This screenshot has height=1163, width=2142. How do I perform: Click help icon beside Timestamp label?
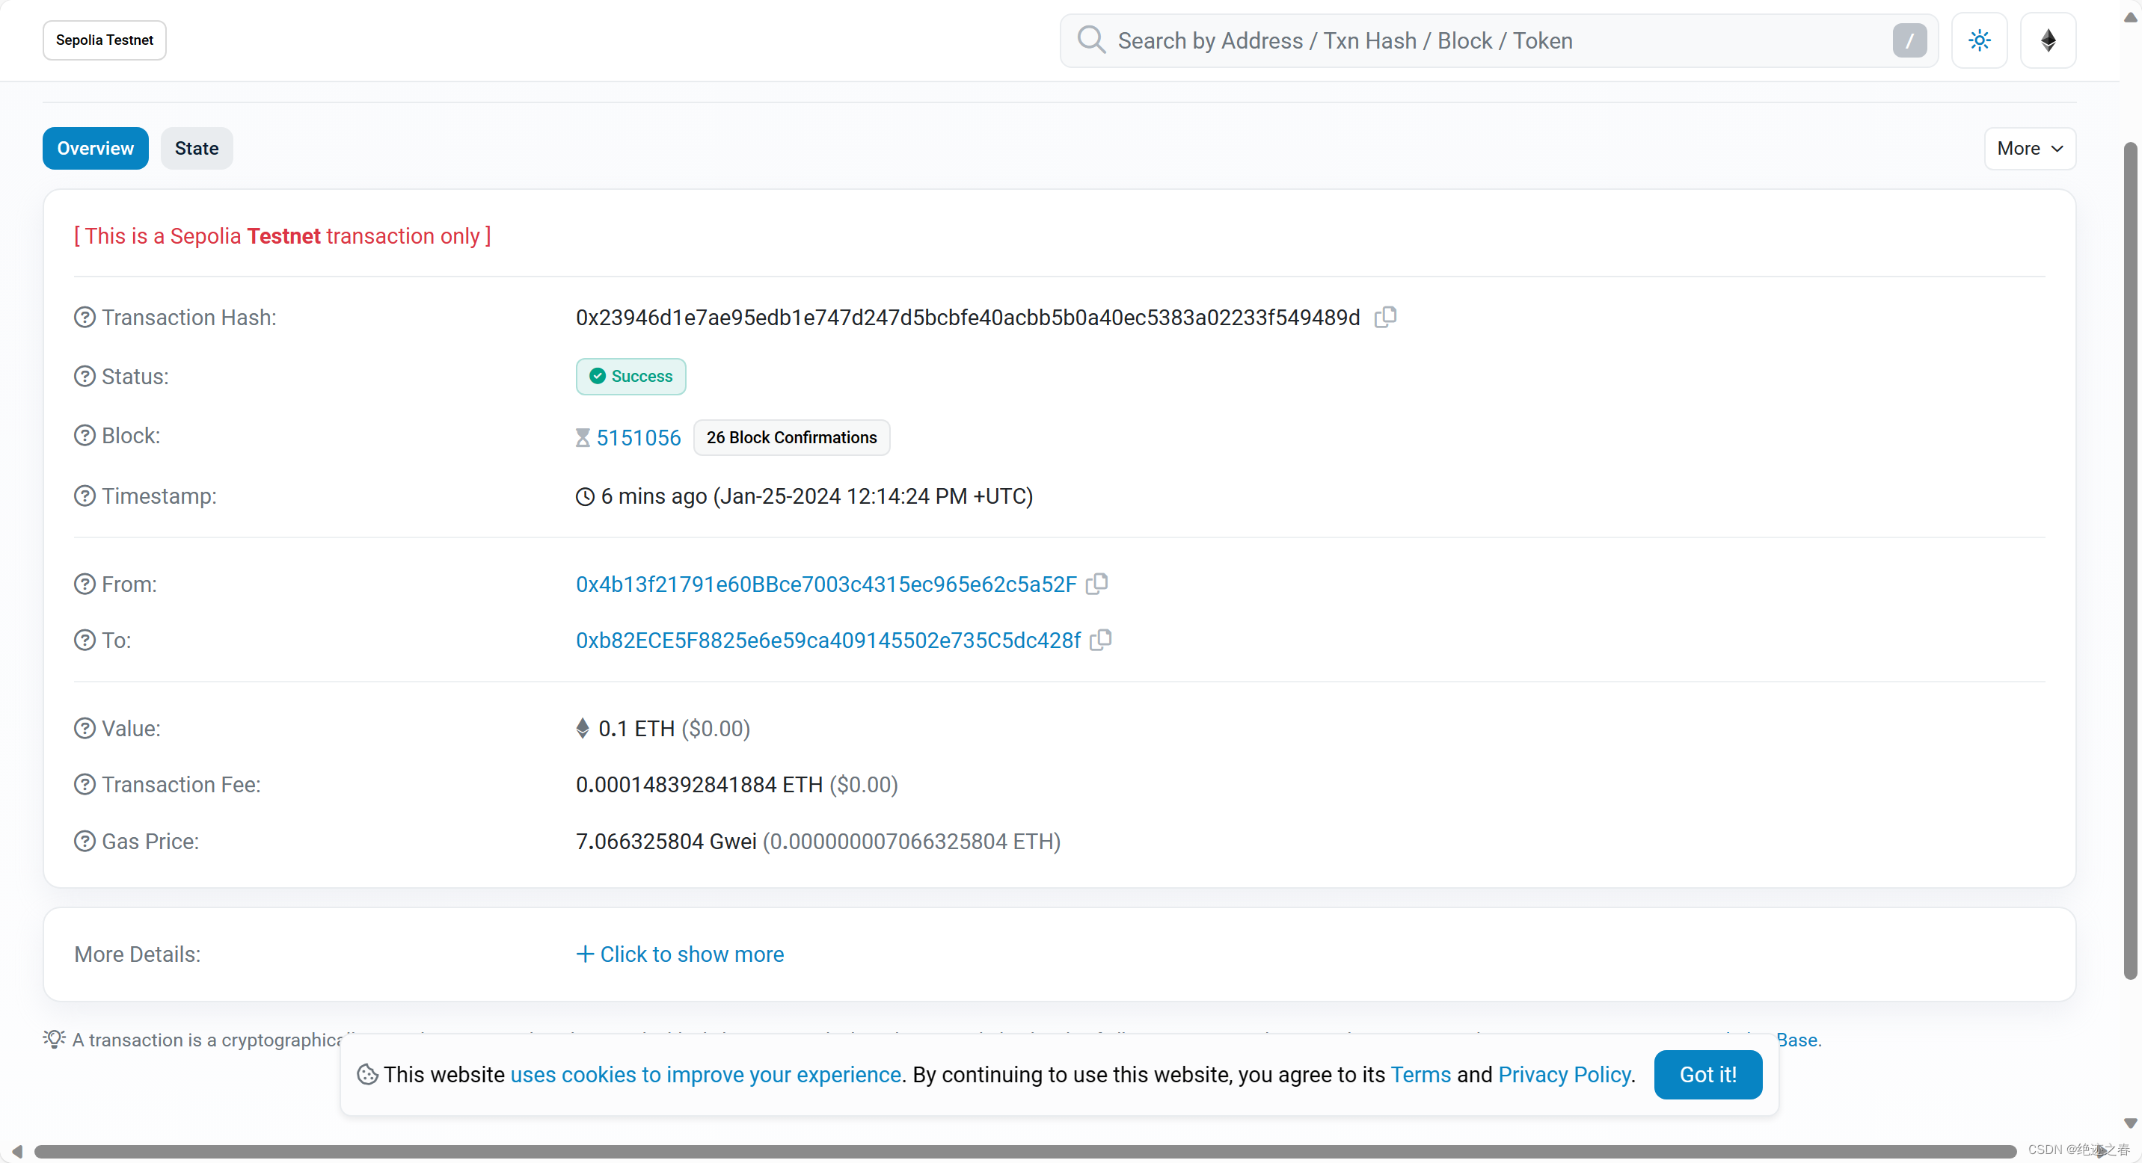85,496
